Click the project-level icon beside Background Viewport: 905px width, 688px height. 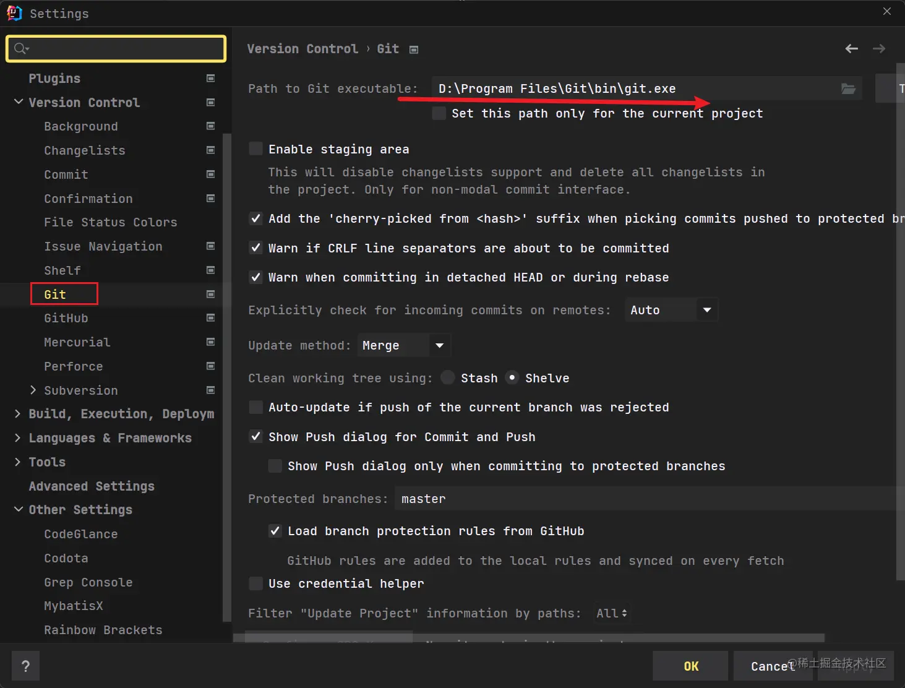click(x=210, y=126)
